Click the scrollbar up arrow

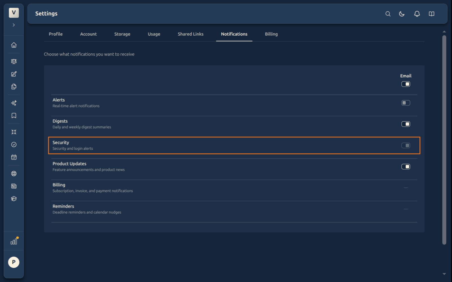point(444,32)
